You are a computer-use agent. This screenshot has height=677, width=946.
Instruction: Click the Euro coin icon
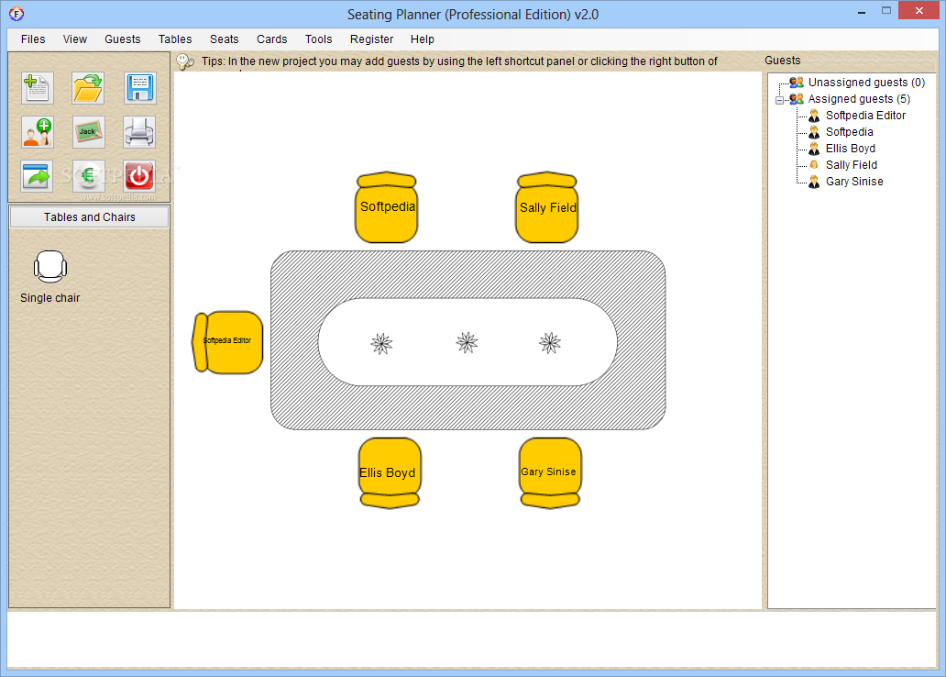click(88, 176)
